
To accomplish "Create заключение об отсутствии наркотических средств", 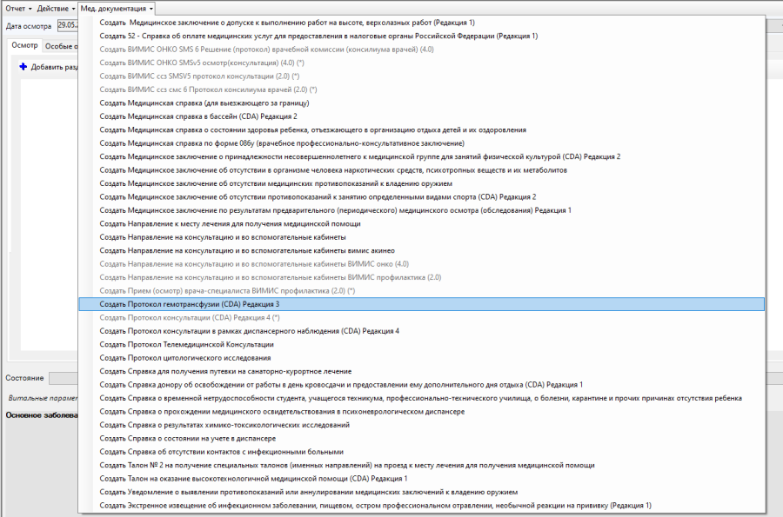I will 422,170.
